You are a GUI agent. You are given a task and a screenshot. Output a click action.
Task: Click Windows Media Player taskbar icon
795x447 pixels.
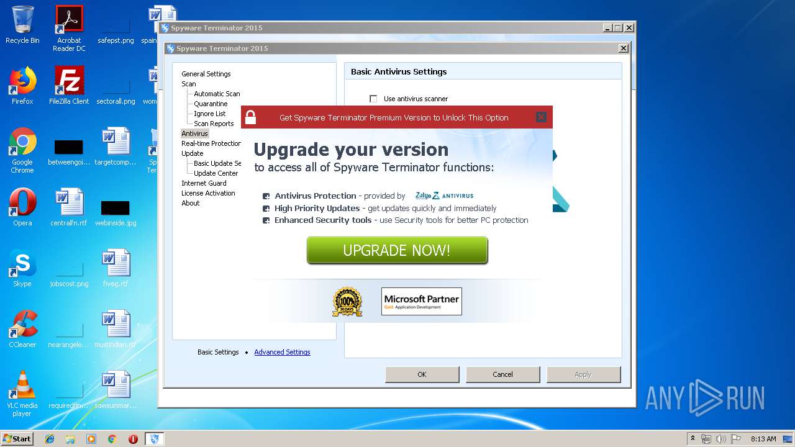[x=91, y=439]
